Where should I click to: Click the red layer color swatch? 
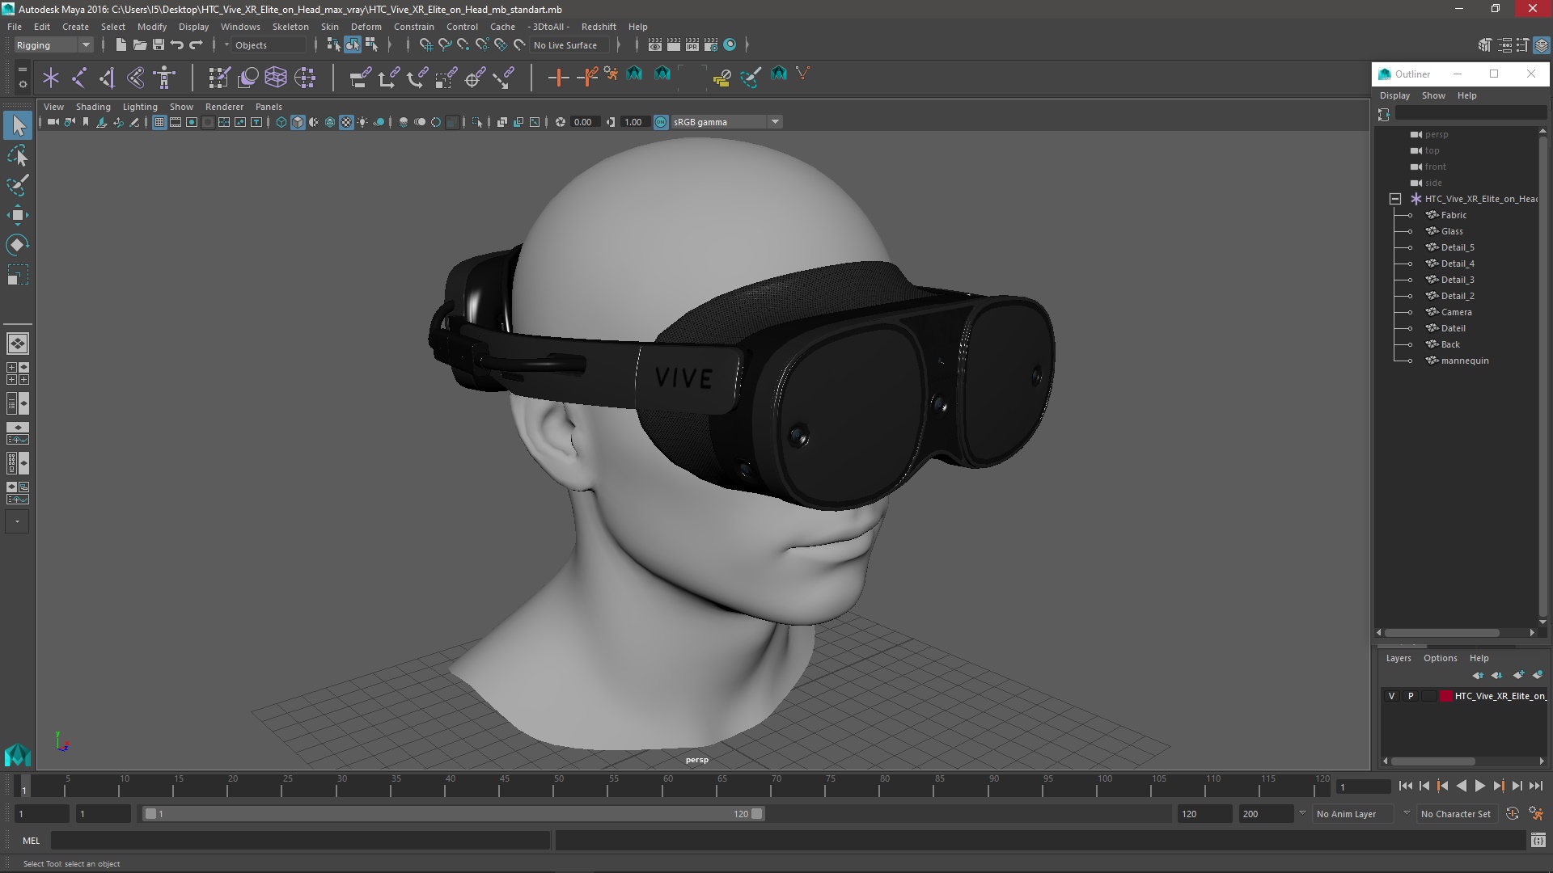coord(1445,696)
